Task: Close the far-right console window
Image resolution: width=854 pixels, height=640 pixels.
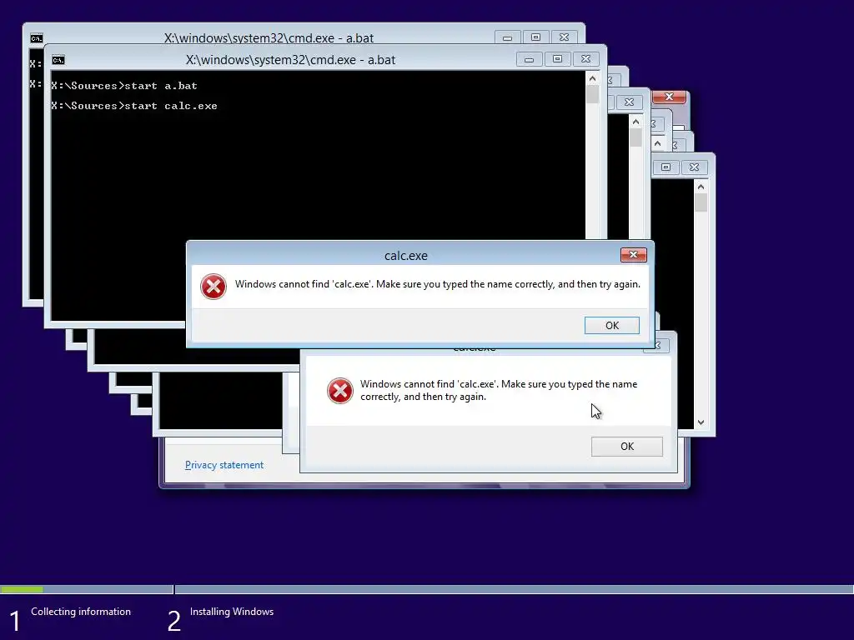Action: [694, 167]
